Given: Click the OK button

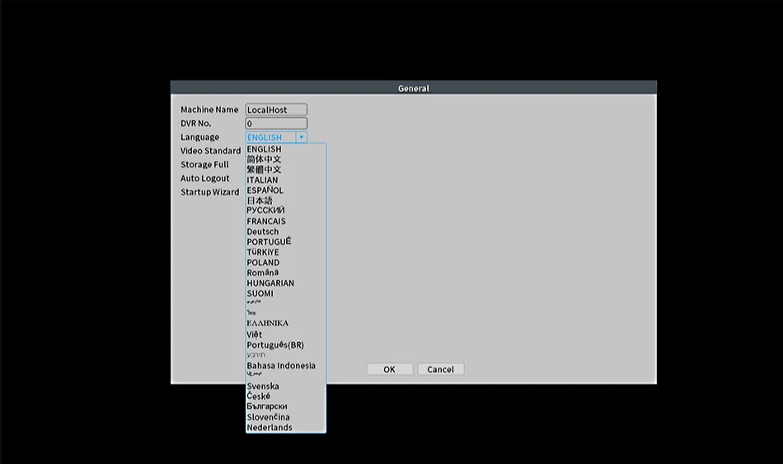Looking at the screenshot, I should coord(390,369).
